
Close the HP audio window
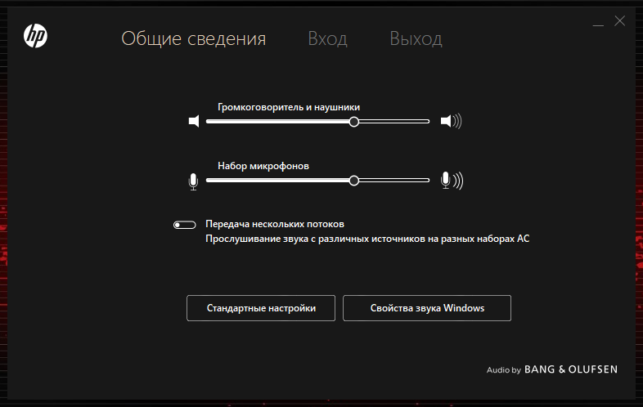click(x=619, y=21)
